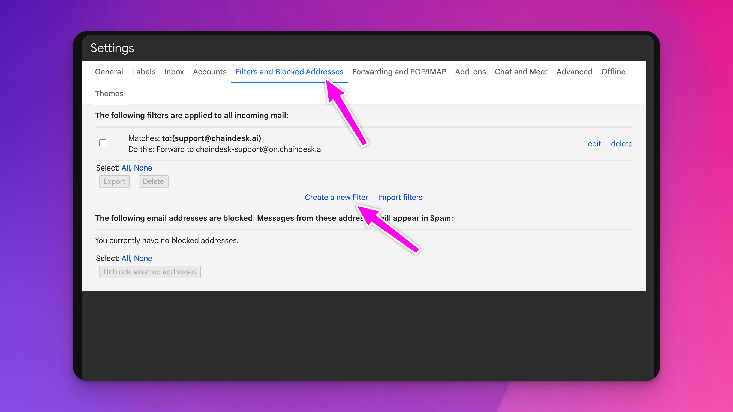Open the Chat and Meet tab
This screenshot has height=412, width=733.
click(521, 72)
